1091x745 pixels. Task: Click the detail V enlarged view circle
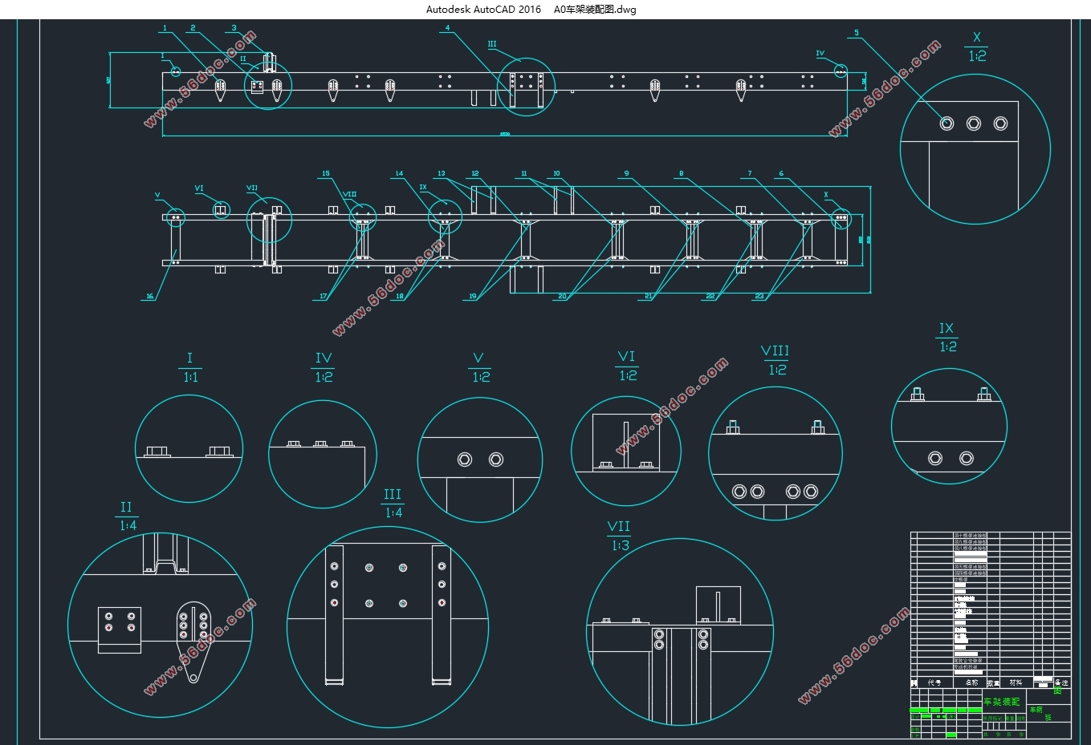(480, 459)
